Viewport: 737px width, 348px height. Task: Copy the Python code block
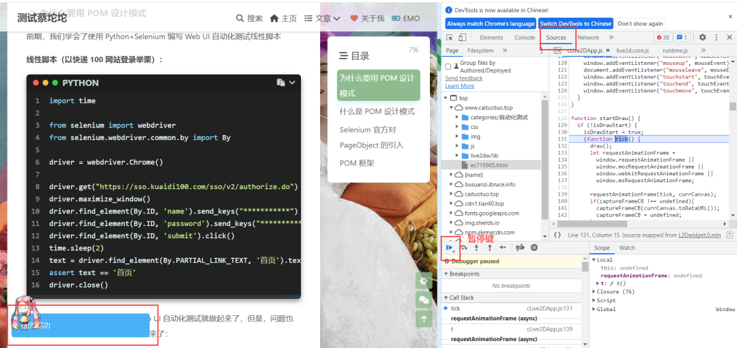coord(280,83)
